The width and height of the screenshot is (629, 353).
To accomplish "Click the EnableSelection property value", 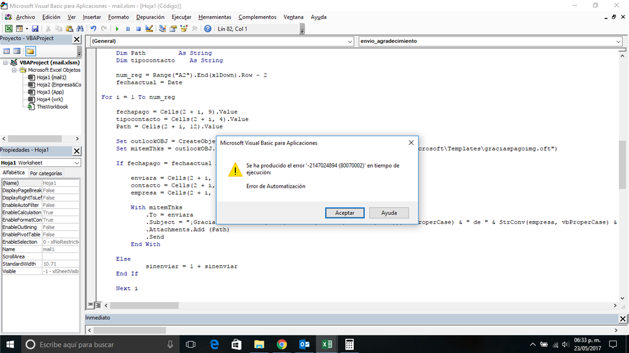I will (61, 242).
